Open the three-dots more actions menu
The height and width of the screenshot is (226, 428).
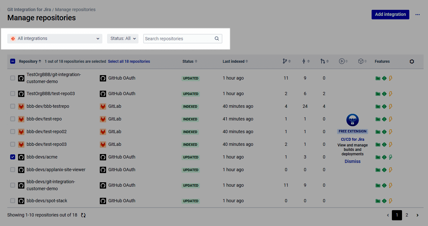[x=418, y=15]
